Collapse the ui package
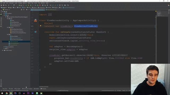 [7, 35]
